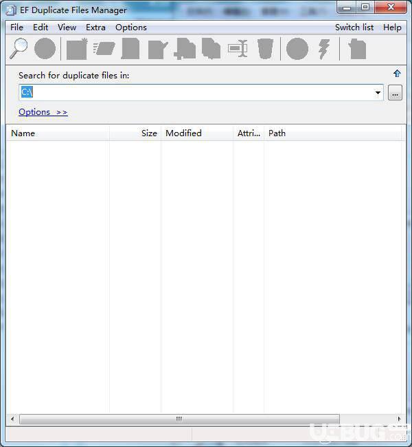Open the Help menu

click(x=392, y=28)
